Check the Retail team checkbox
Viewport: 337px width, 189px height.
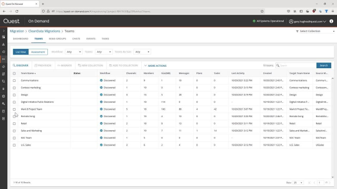tap(14, 124)
